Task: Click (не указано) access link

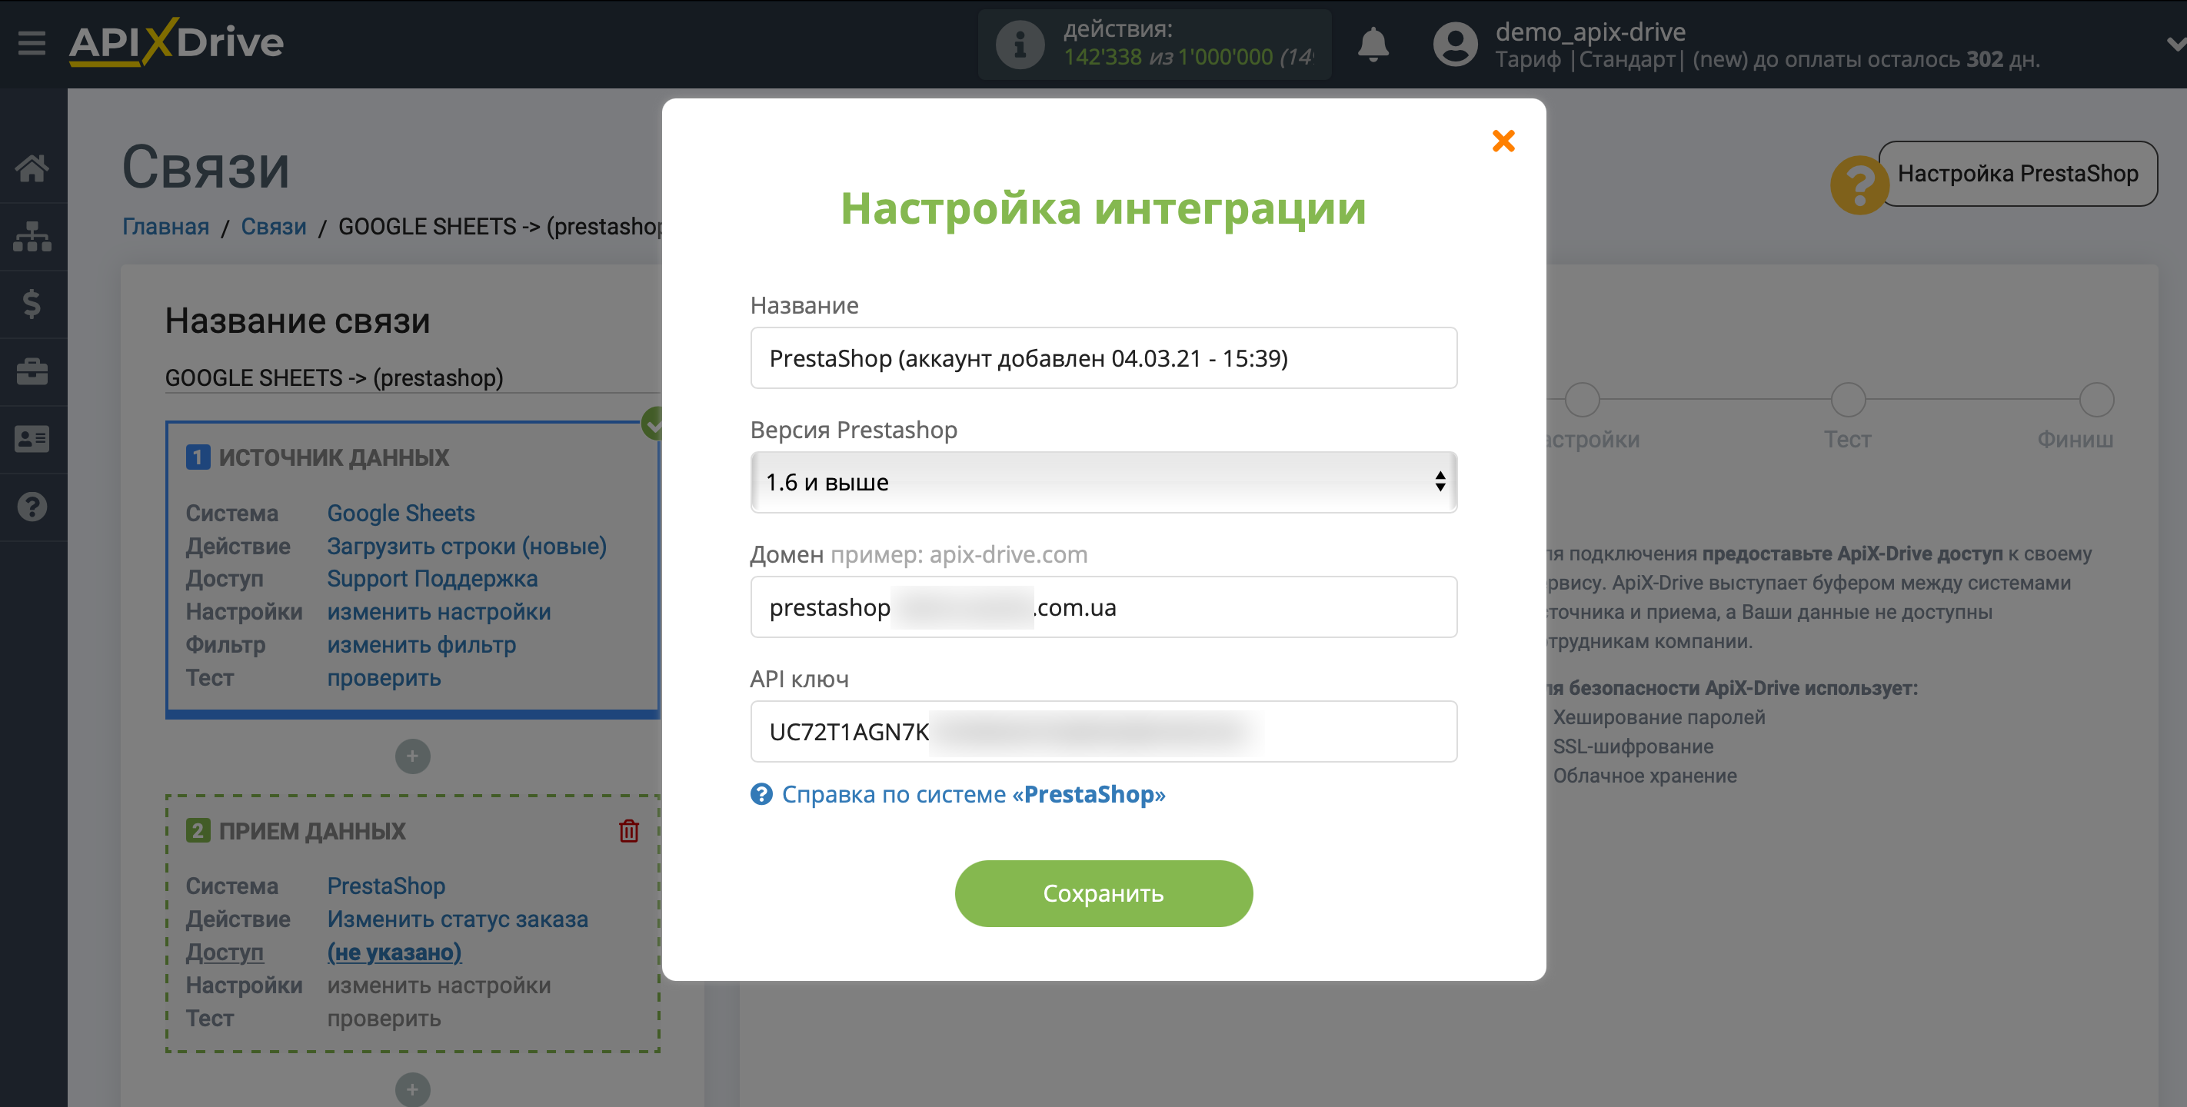Action: (394, 952)
